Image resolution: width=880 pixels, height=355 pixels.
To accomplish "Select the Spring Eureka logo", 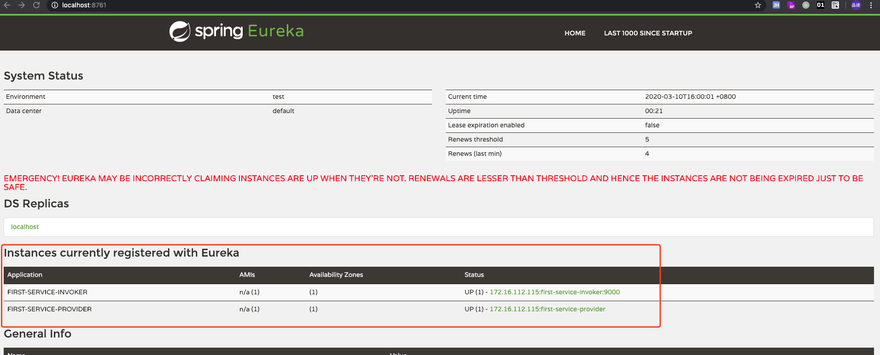I will 237,31.
